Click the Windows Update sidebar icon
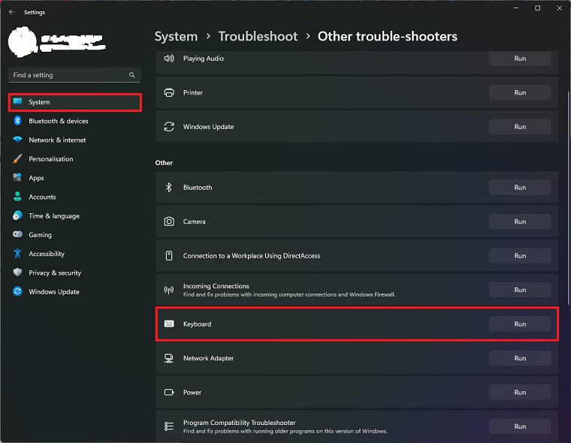The image size is (571, 443). point(17,292)
